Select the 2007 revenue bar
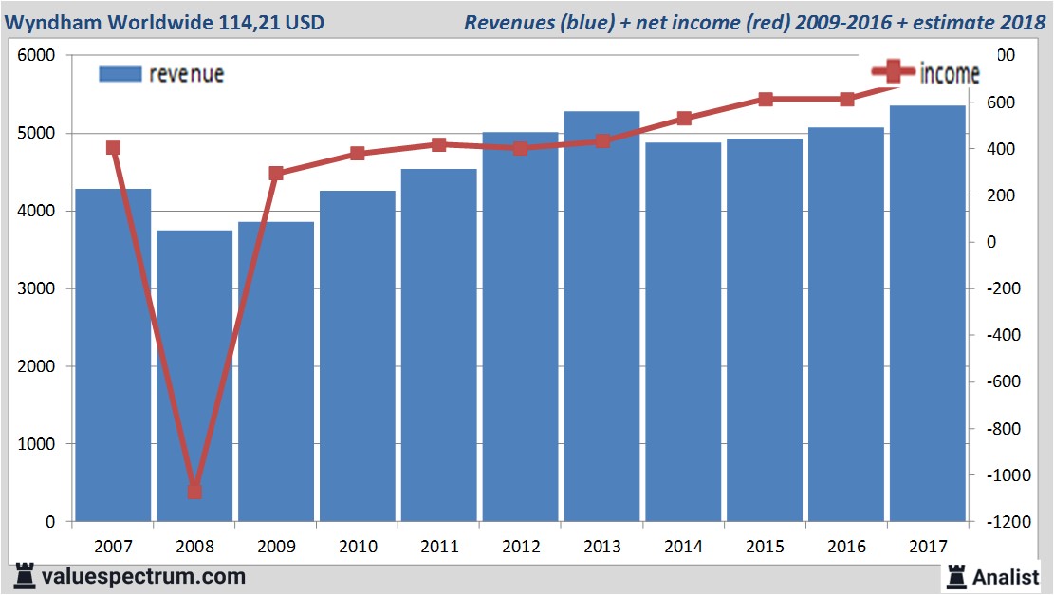The image size is (1054, 595). coord(113,355)
